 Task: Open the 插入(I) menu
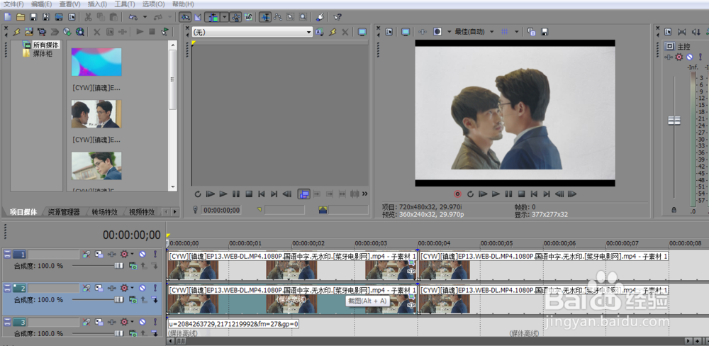click(x=97, y=4)
